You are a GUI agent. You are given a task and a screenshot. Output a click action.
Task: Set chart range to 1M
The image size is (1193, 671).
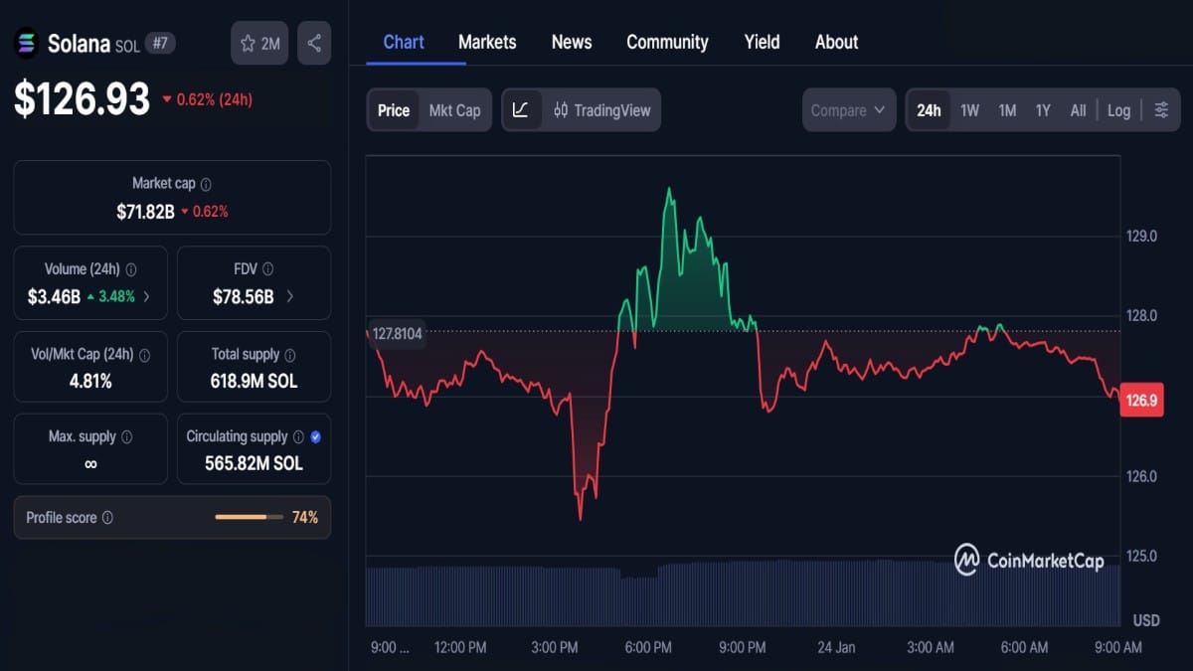1007,110
